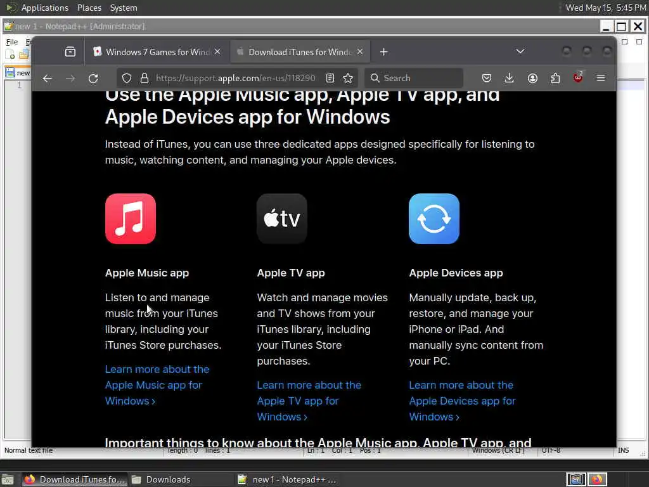Click Normal text file in Notepad++ status bar

pos(29,450)
